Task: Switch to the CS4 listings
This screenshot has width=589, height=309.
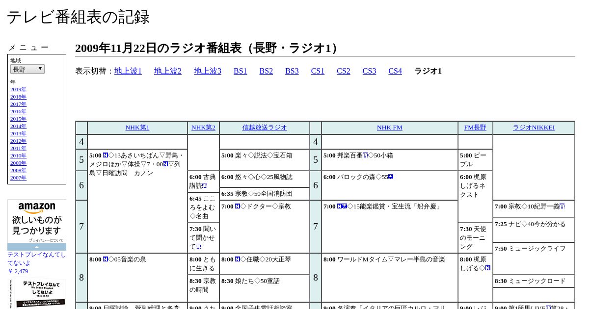Action: (395, 71)
